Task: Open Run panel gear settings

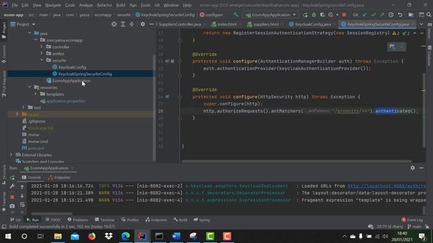Action: [x=413, y=168]
